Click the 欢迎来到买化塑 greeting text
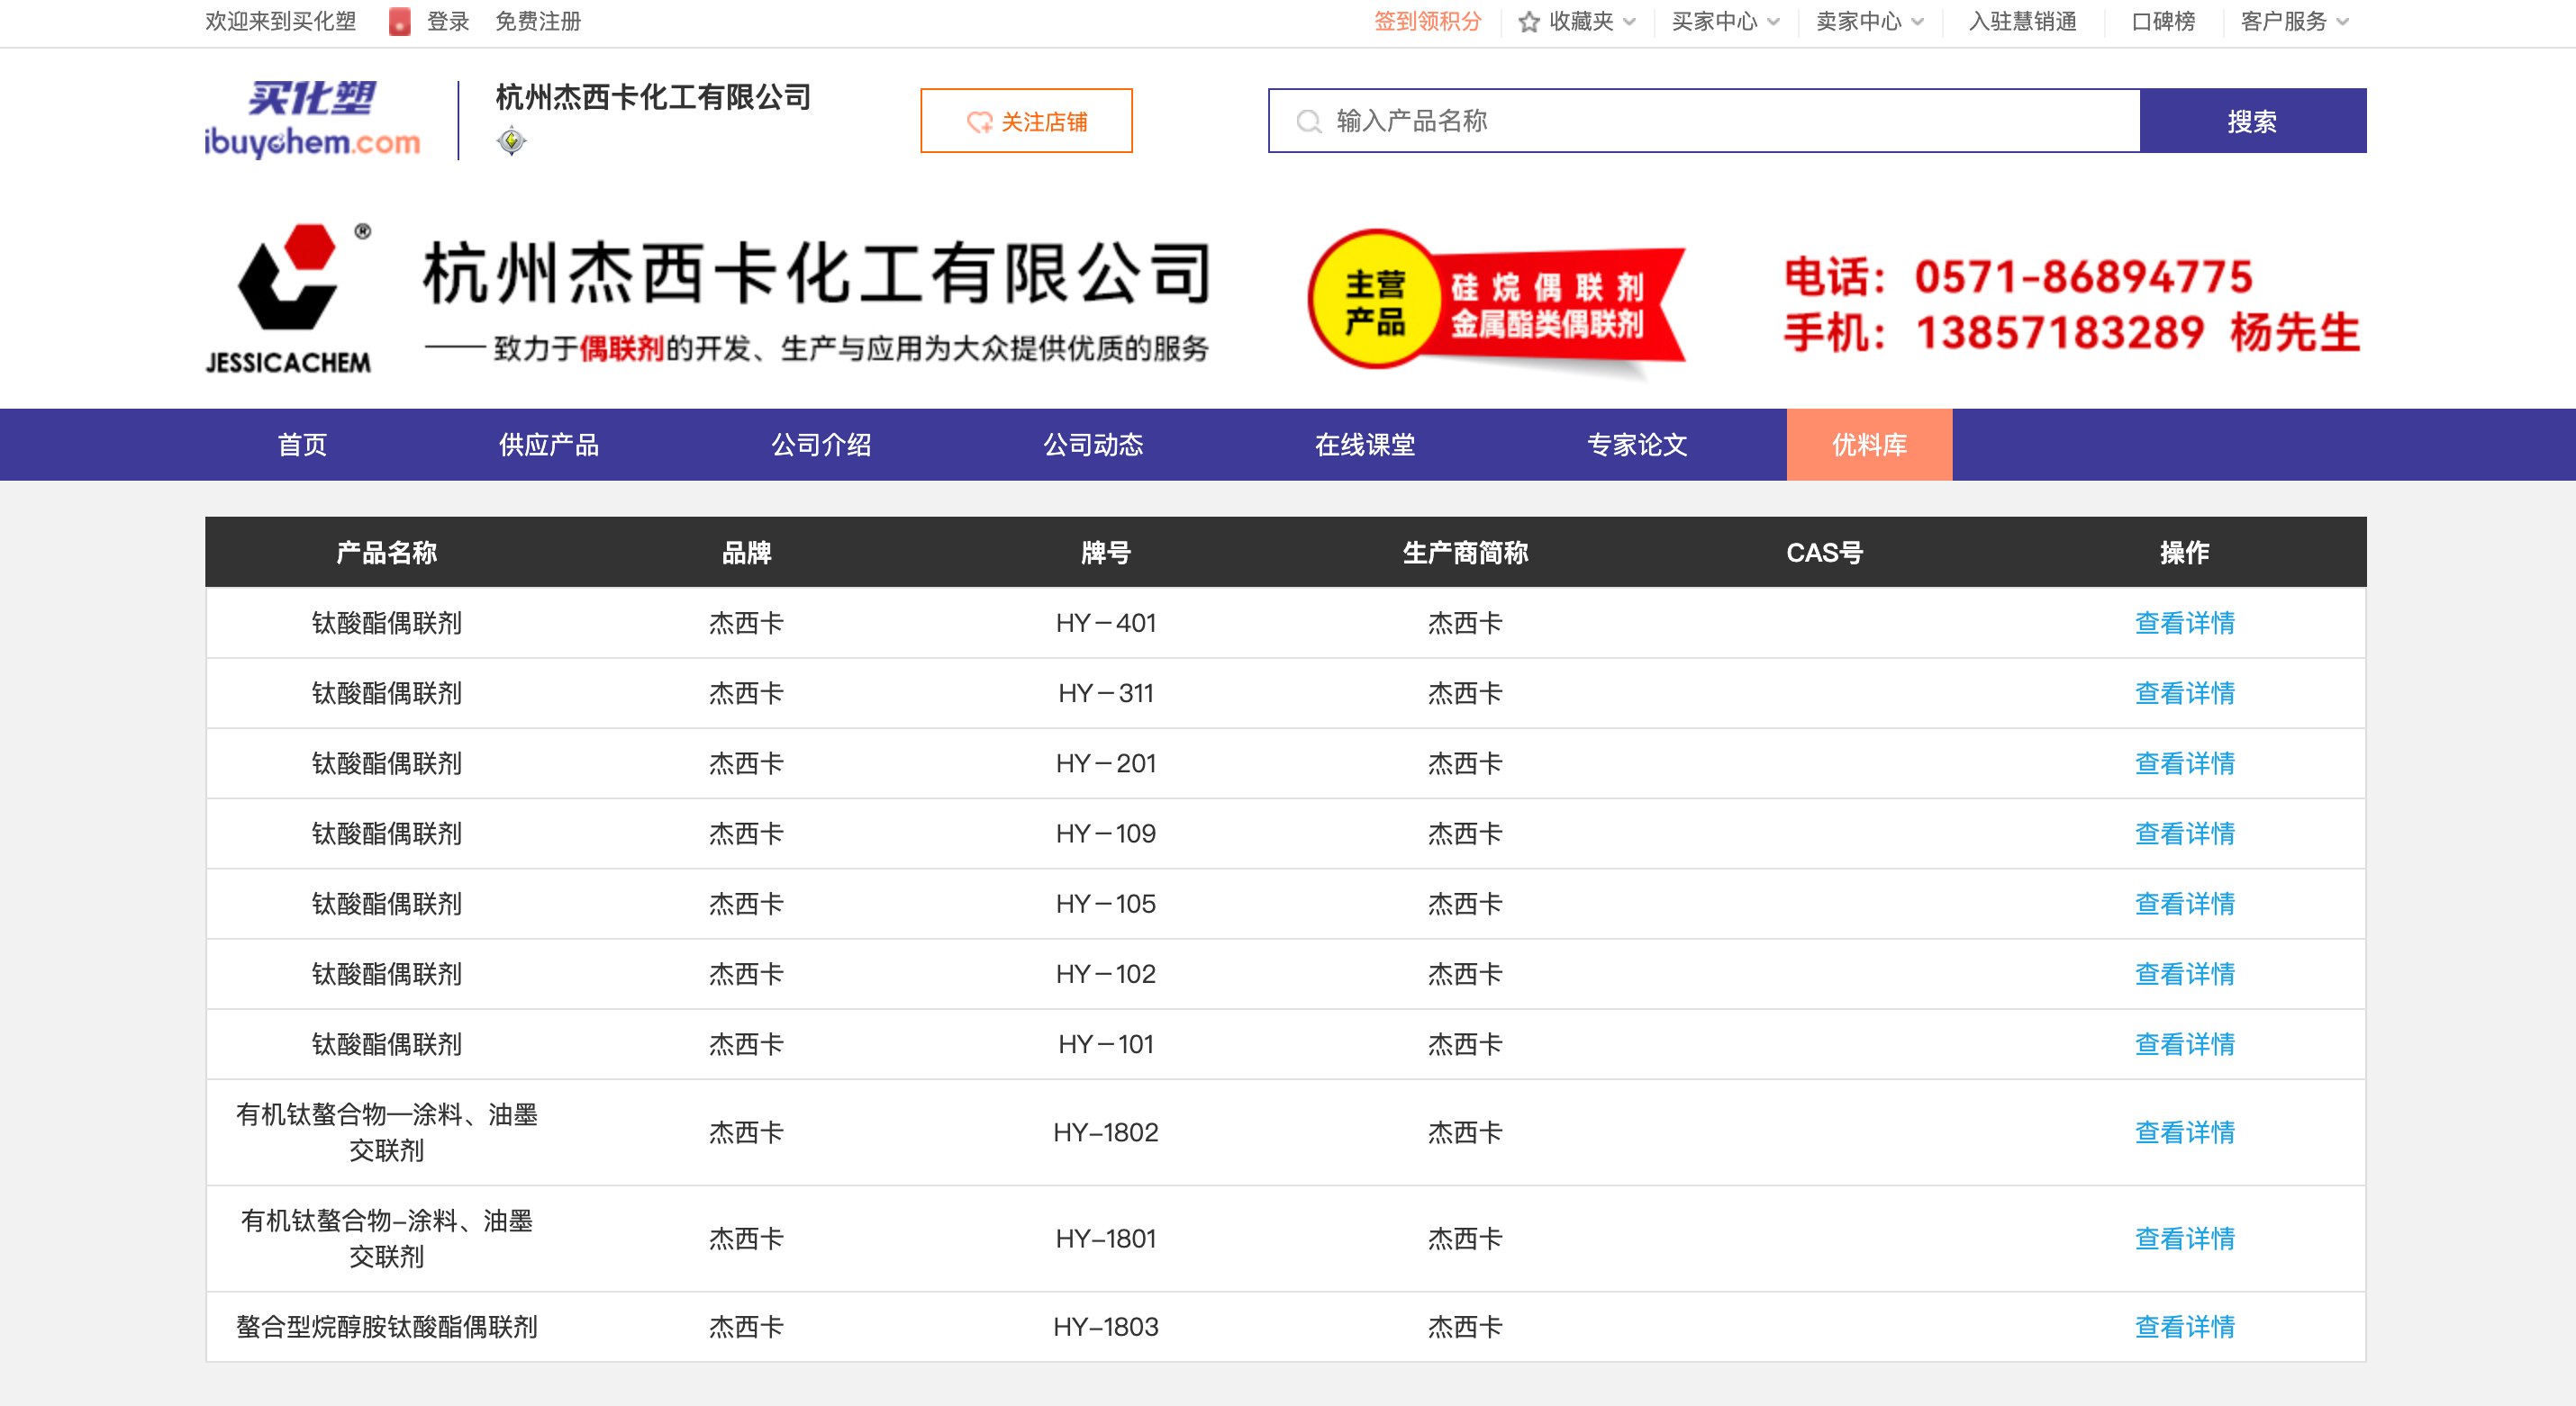This screenshot has width=2576, height=1406. tap(281, 21)
